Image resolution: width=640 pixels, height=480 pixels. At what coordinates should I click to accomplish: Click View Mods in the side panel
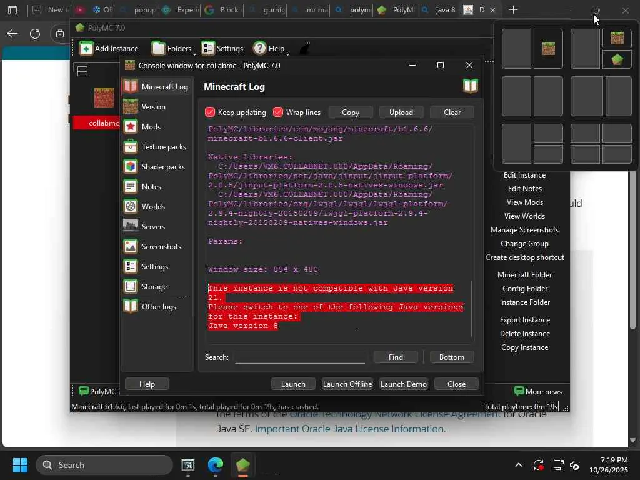pyautogui.click(x=524, y=202)
